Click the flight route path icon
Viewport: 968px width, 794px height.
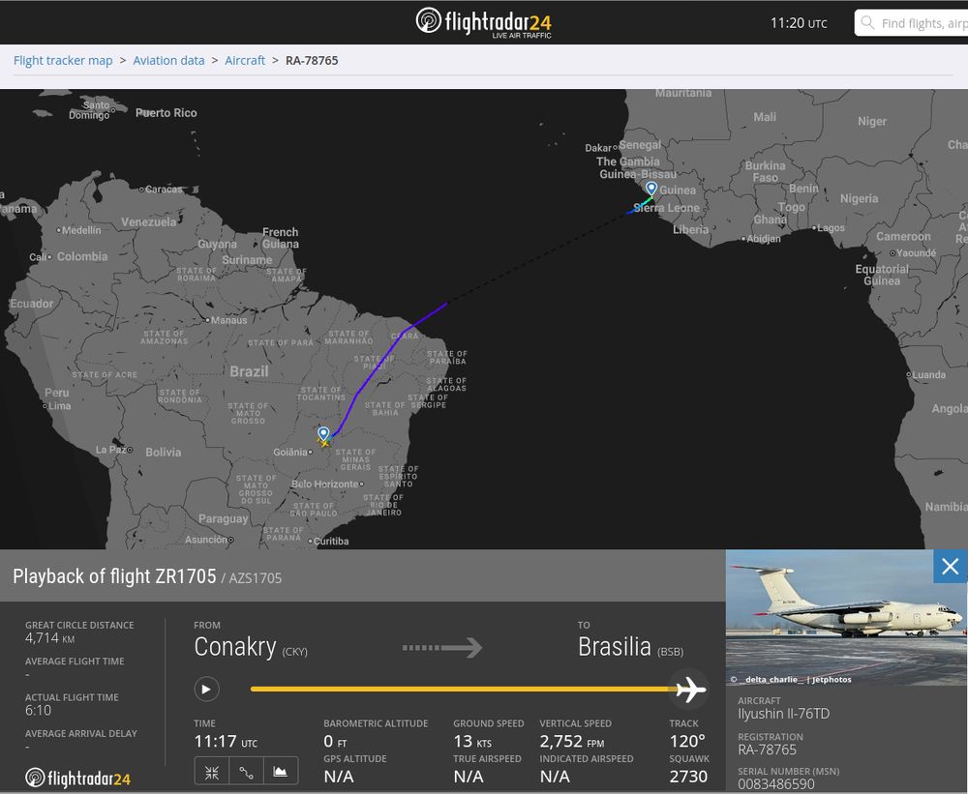tap(246, 773)
